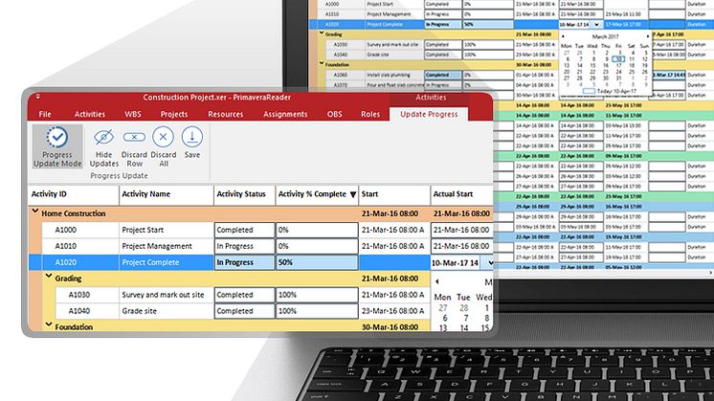Collapse the Grading group
This screenshot has width=714, height=401.
(49, 277)
